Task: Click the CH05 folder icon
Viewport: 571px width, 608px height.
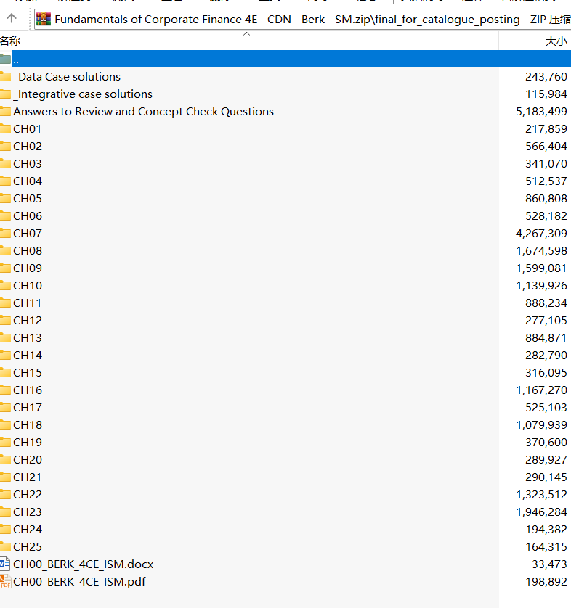Action: [5, 199]
